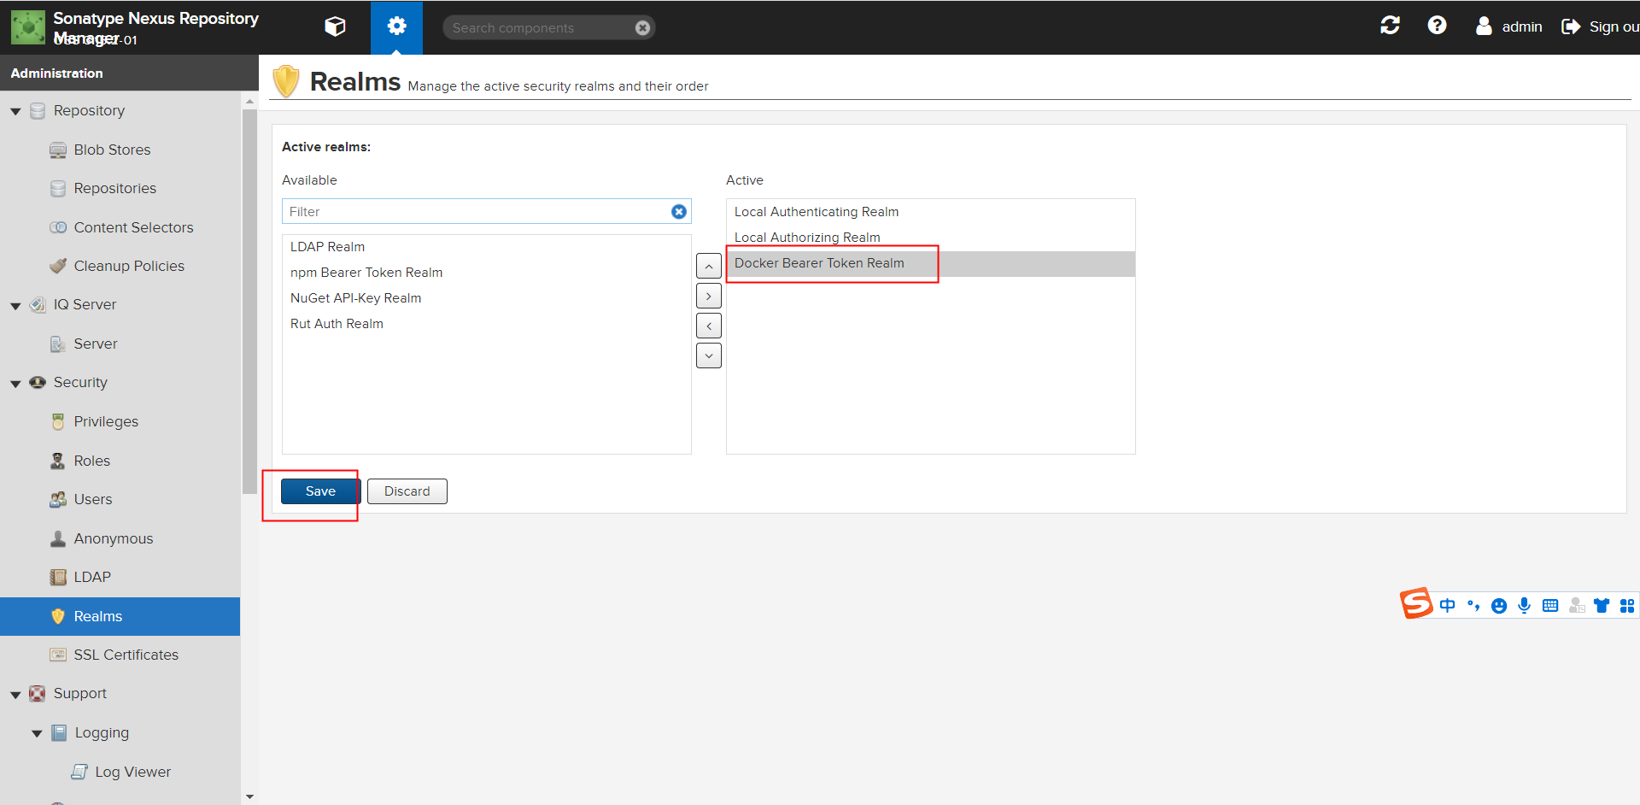Image resolution: width=1640 pixels, height=805 pixels.
Task: Click the IME microphone voice input
Action: coord(1525,606)
